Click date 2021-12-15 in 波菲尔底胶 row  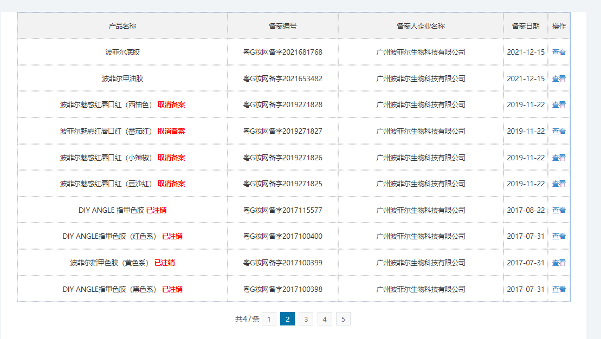pyautogui.click(x=526, y=52)
